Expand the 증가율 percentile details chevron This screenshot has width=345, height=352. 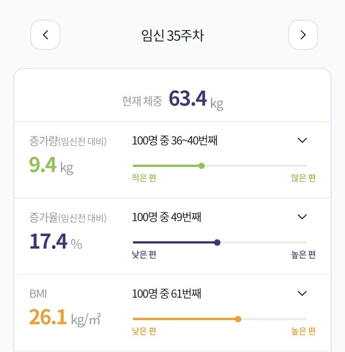point(302,217)
